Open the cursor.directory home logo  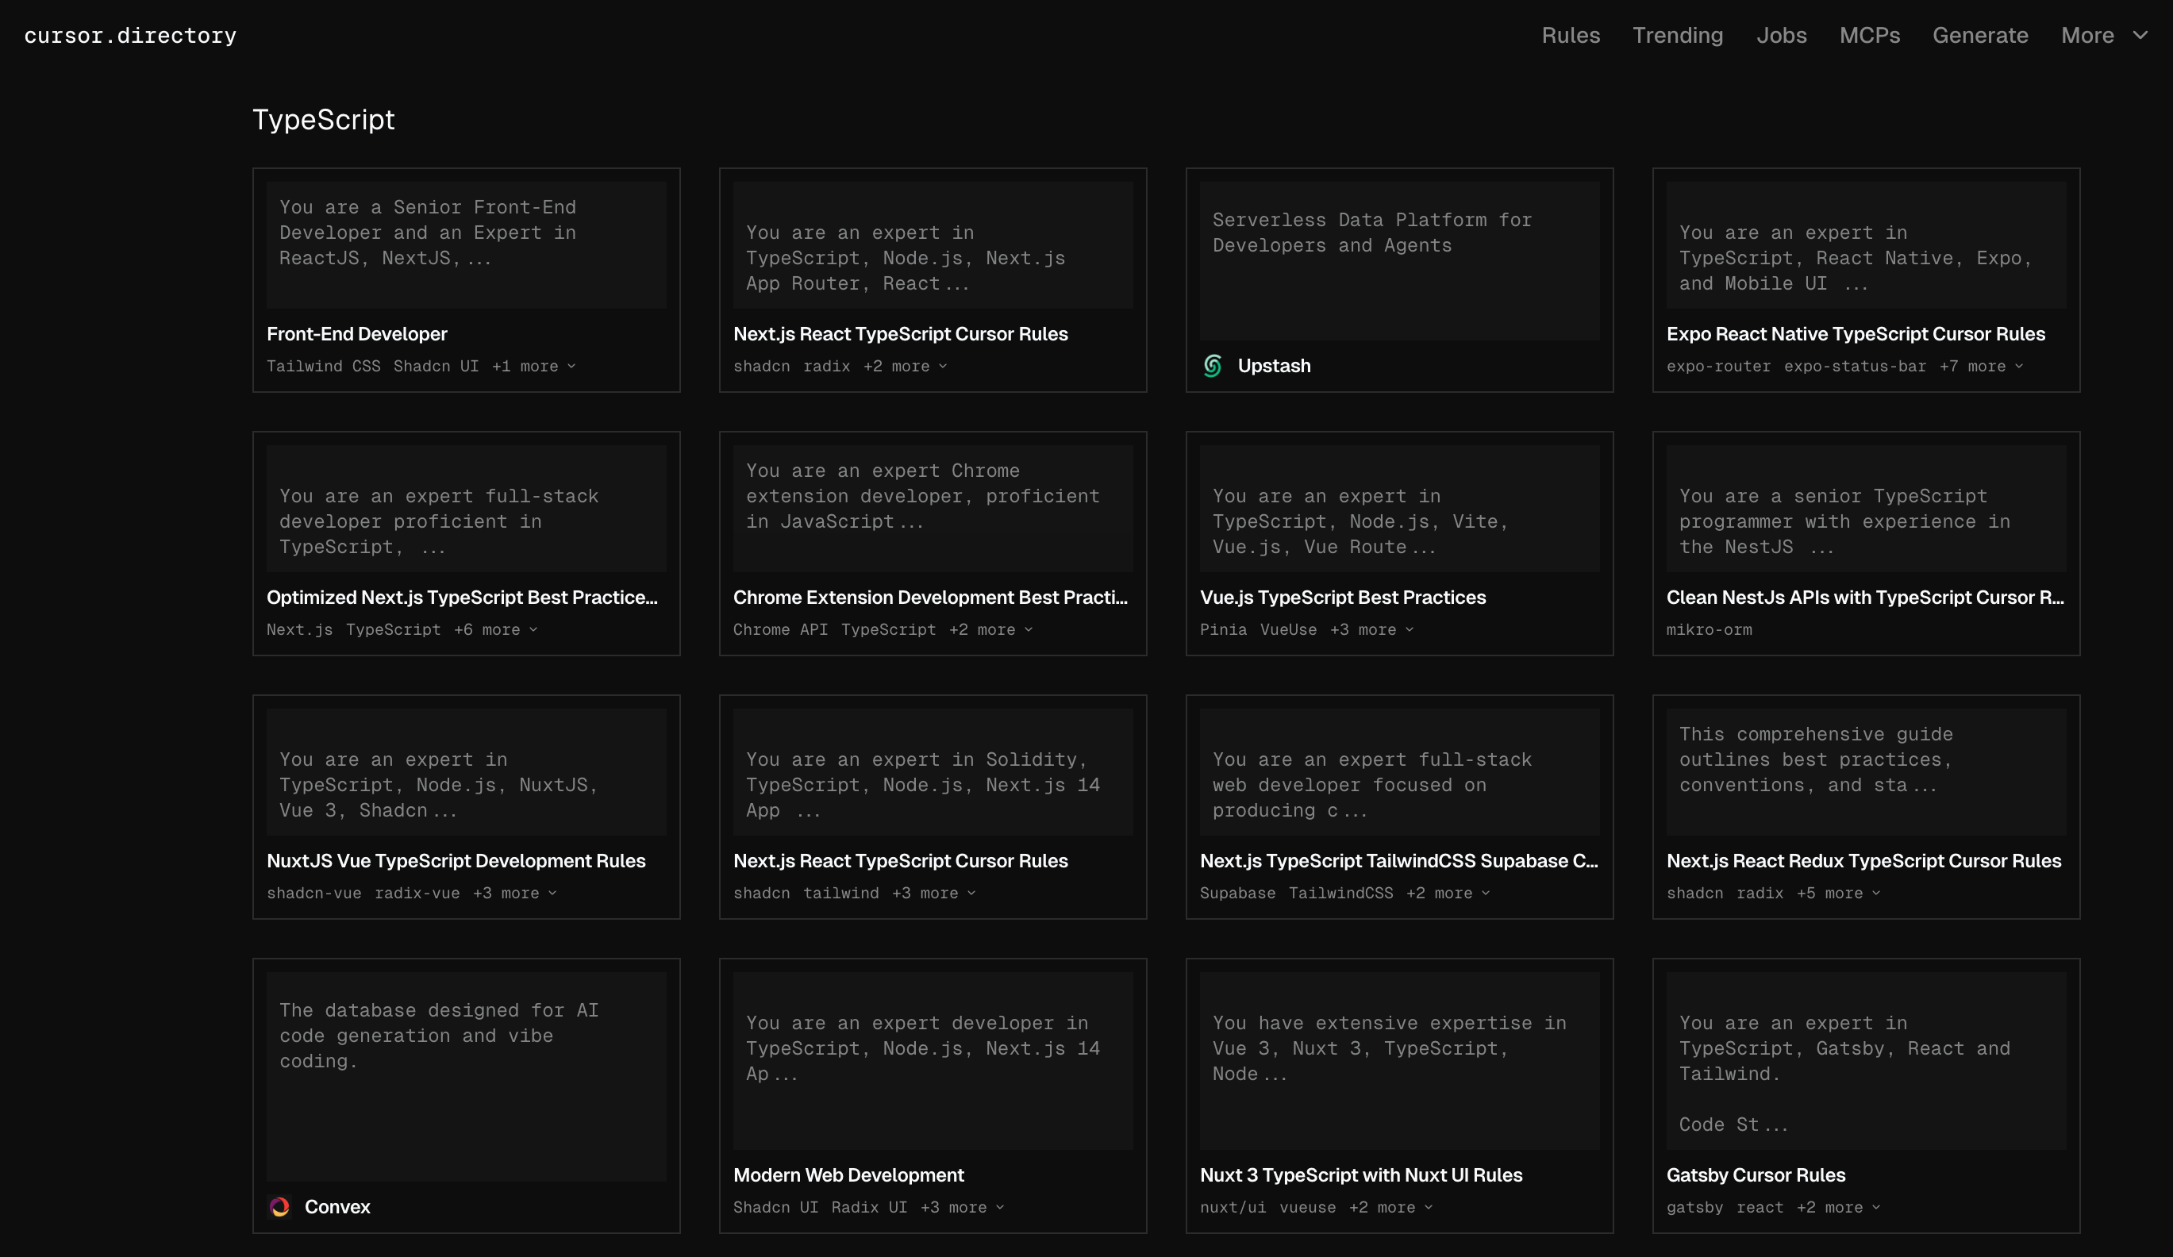(x=130, y=36)
